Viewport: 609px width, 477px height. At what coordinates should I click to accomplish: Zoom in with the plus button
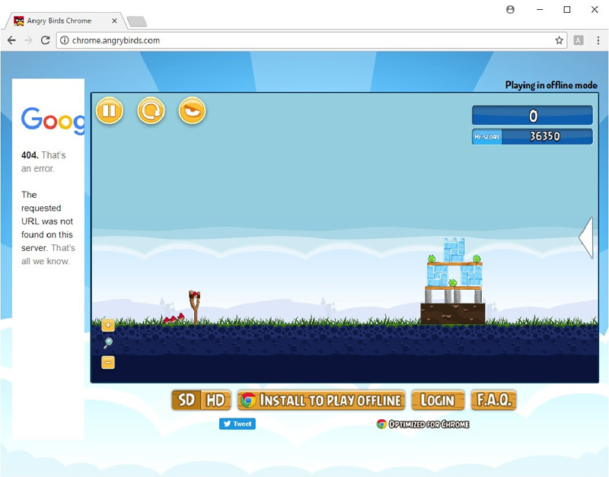point(108,325)
